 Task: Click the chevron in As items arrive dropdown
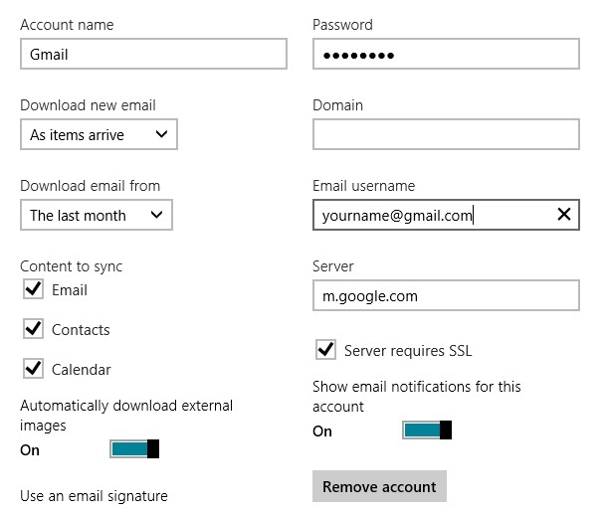click(x=161, y=134)
